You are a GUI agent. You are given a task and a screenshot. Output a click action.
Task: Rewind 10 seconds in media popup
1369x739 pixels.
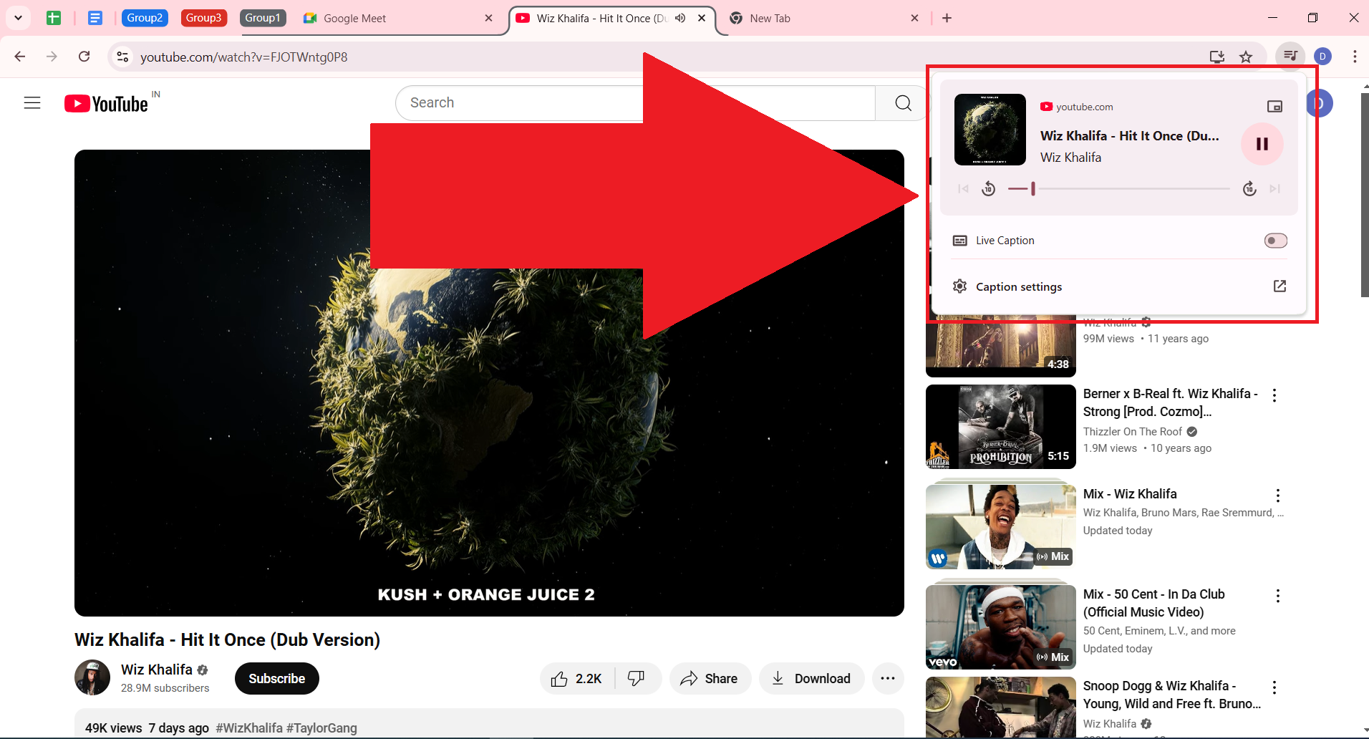pyautogui.click(x=989, y=189)
